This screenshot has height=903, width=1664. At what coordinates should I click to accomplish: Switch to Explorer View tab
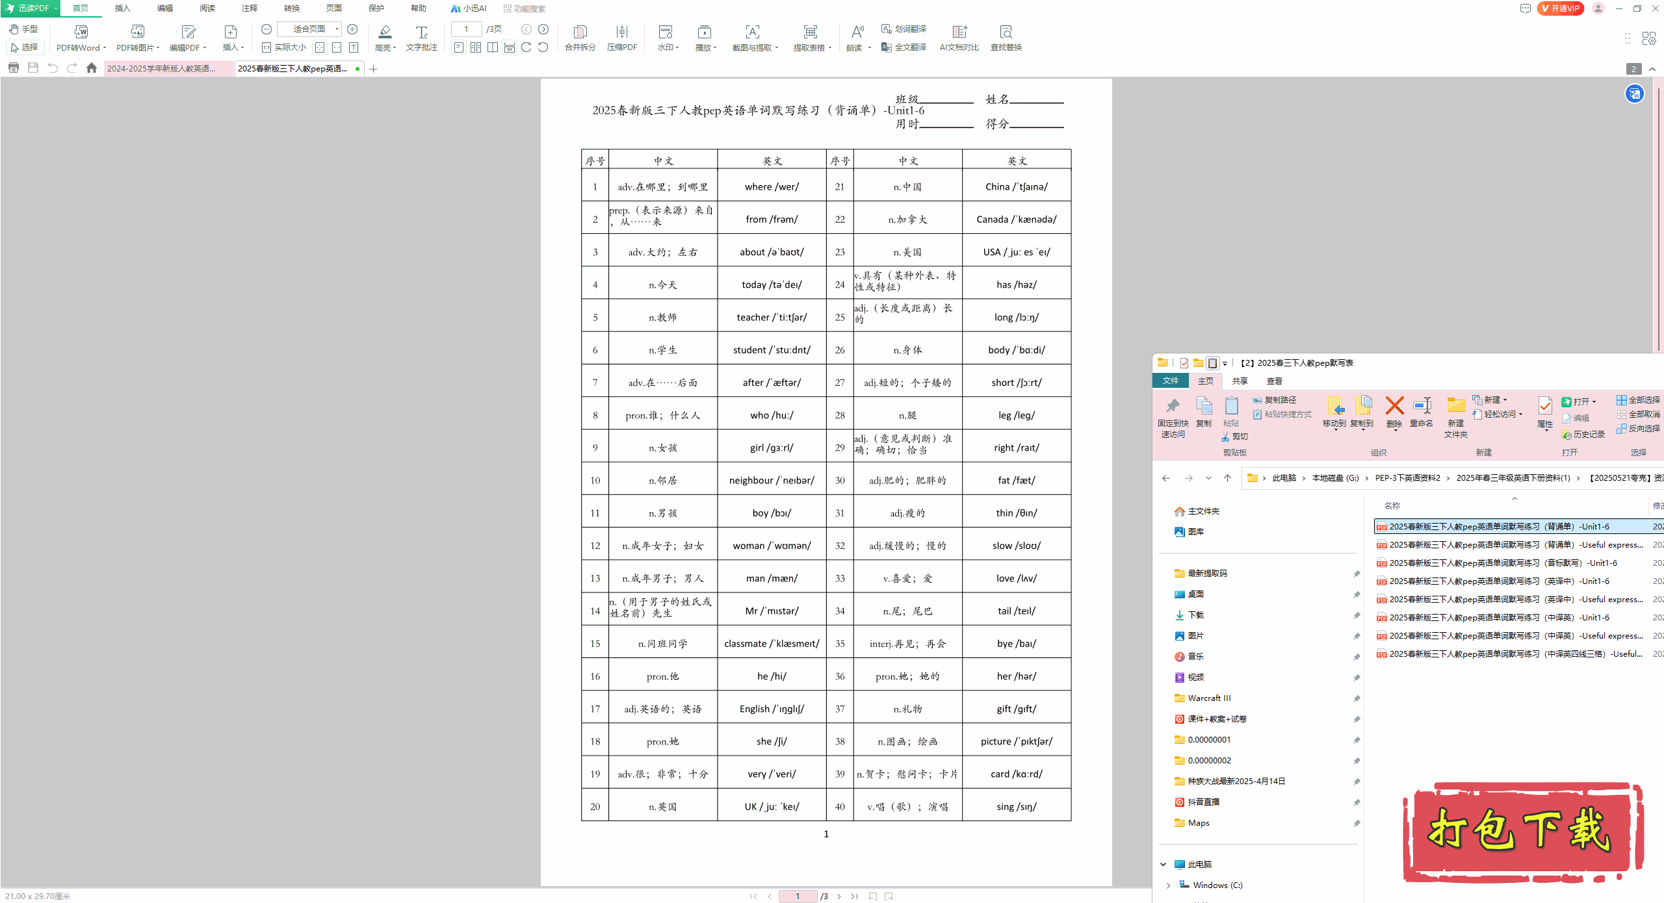[1274, 381]
